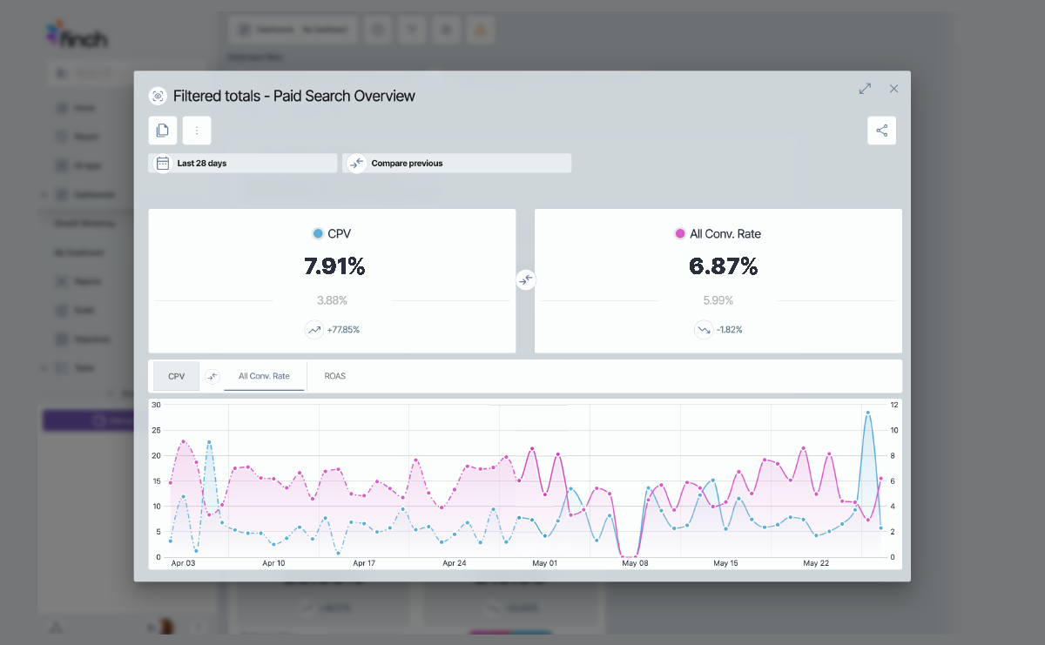
Task: Click the blue CPV color dot
Action: pos(318,233)
